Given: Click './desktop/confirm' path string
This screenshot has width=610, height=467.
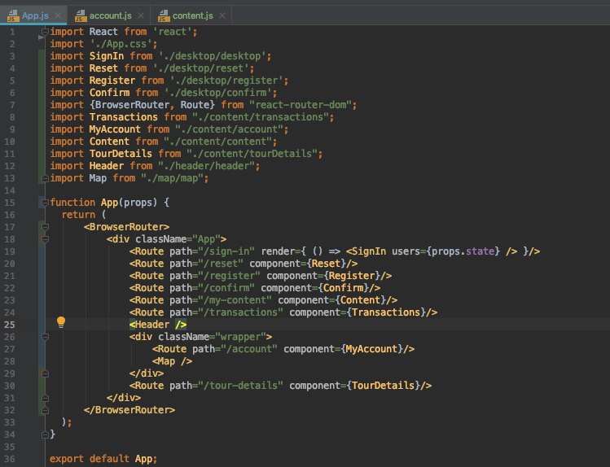Looking at the screenshot, I should (218, 93).
